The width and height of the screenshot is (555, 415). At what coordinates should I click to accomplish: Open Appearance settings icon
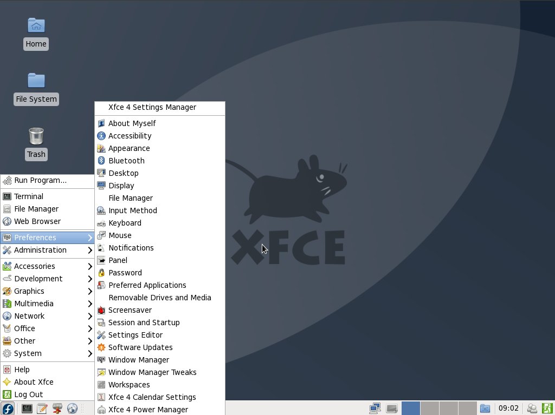101,148
